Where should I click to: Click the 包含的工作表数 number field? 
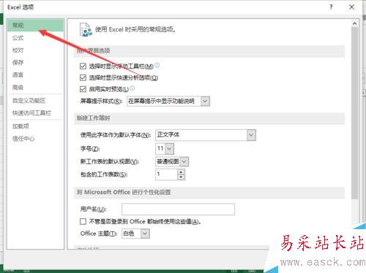point(166,174)
